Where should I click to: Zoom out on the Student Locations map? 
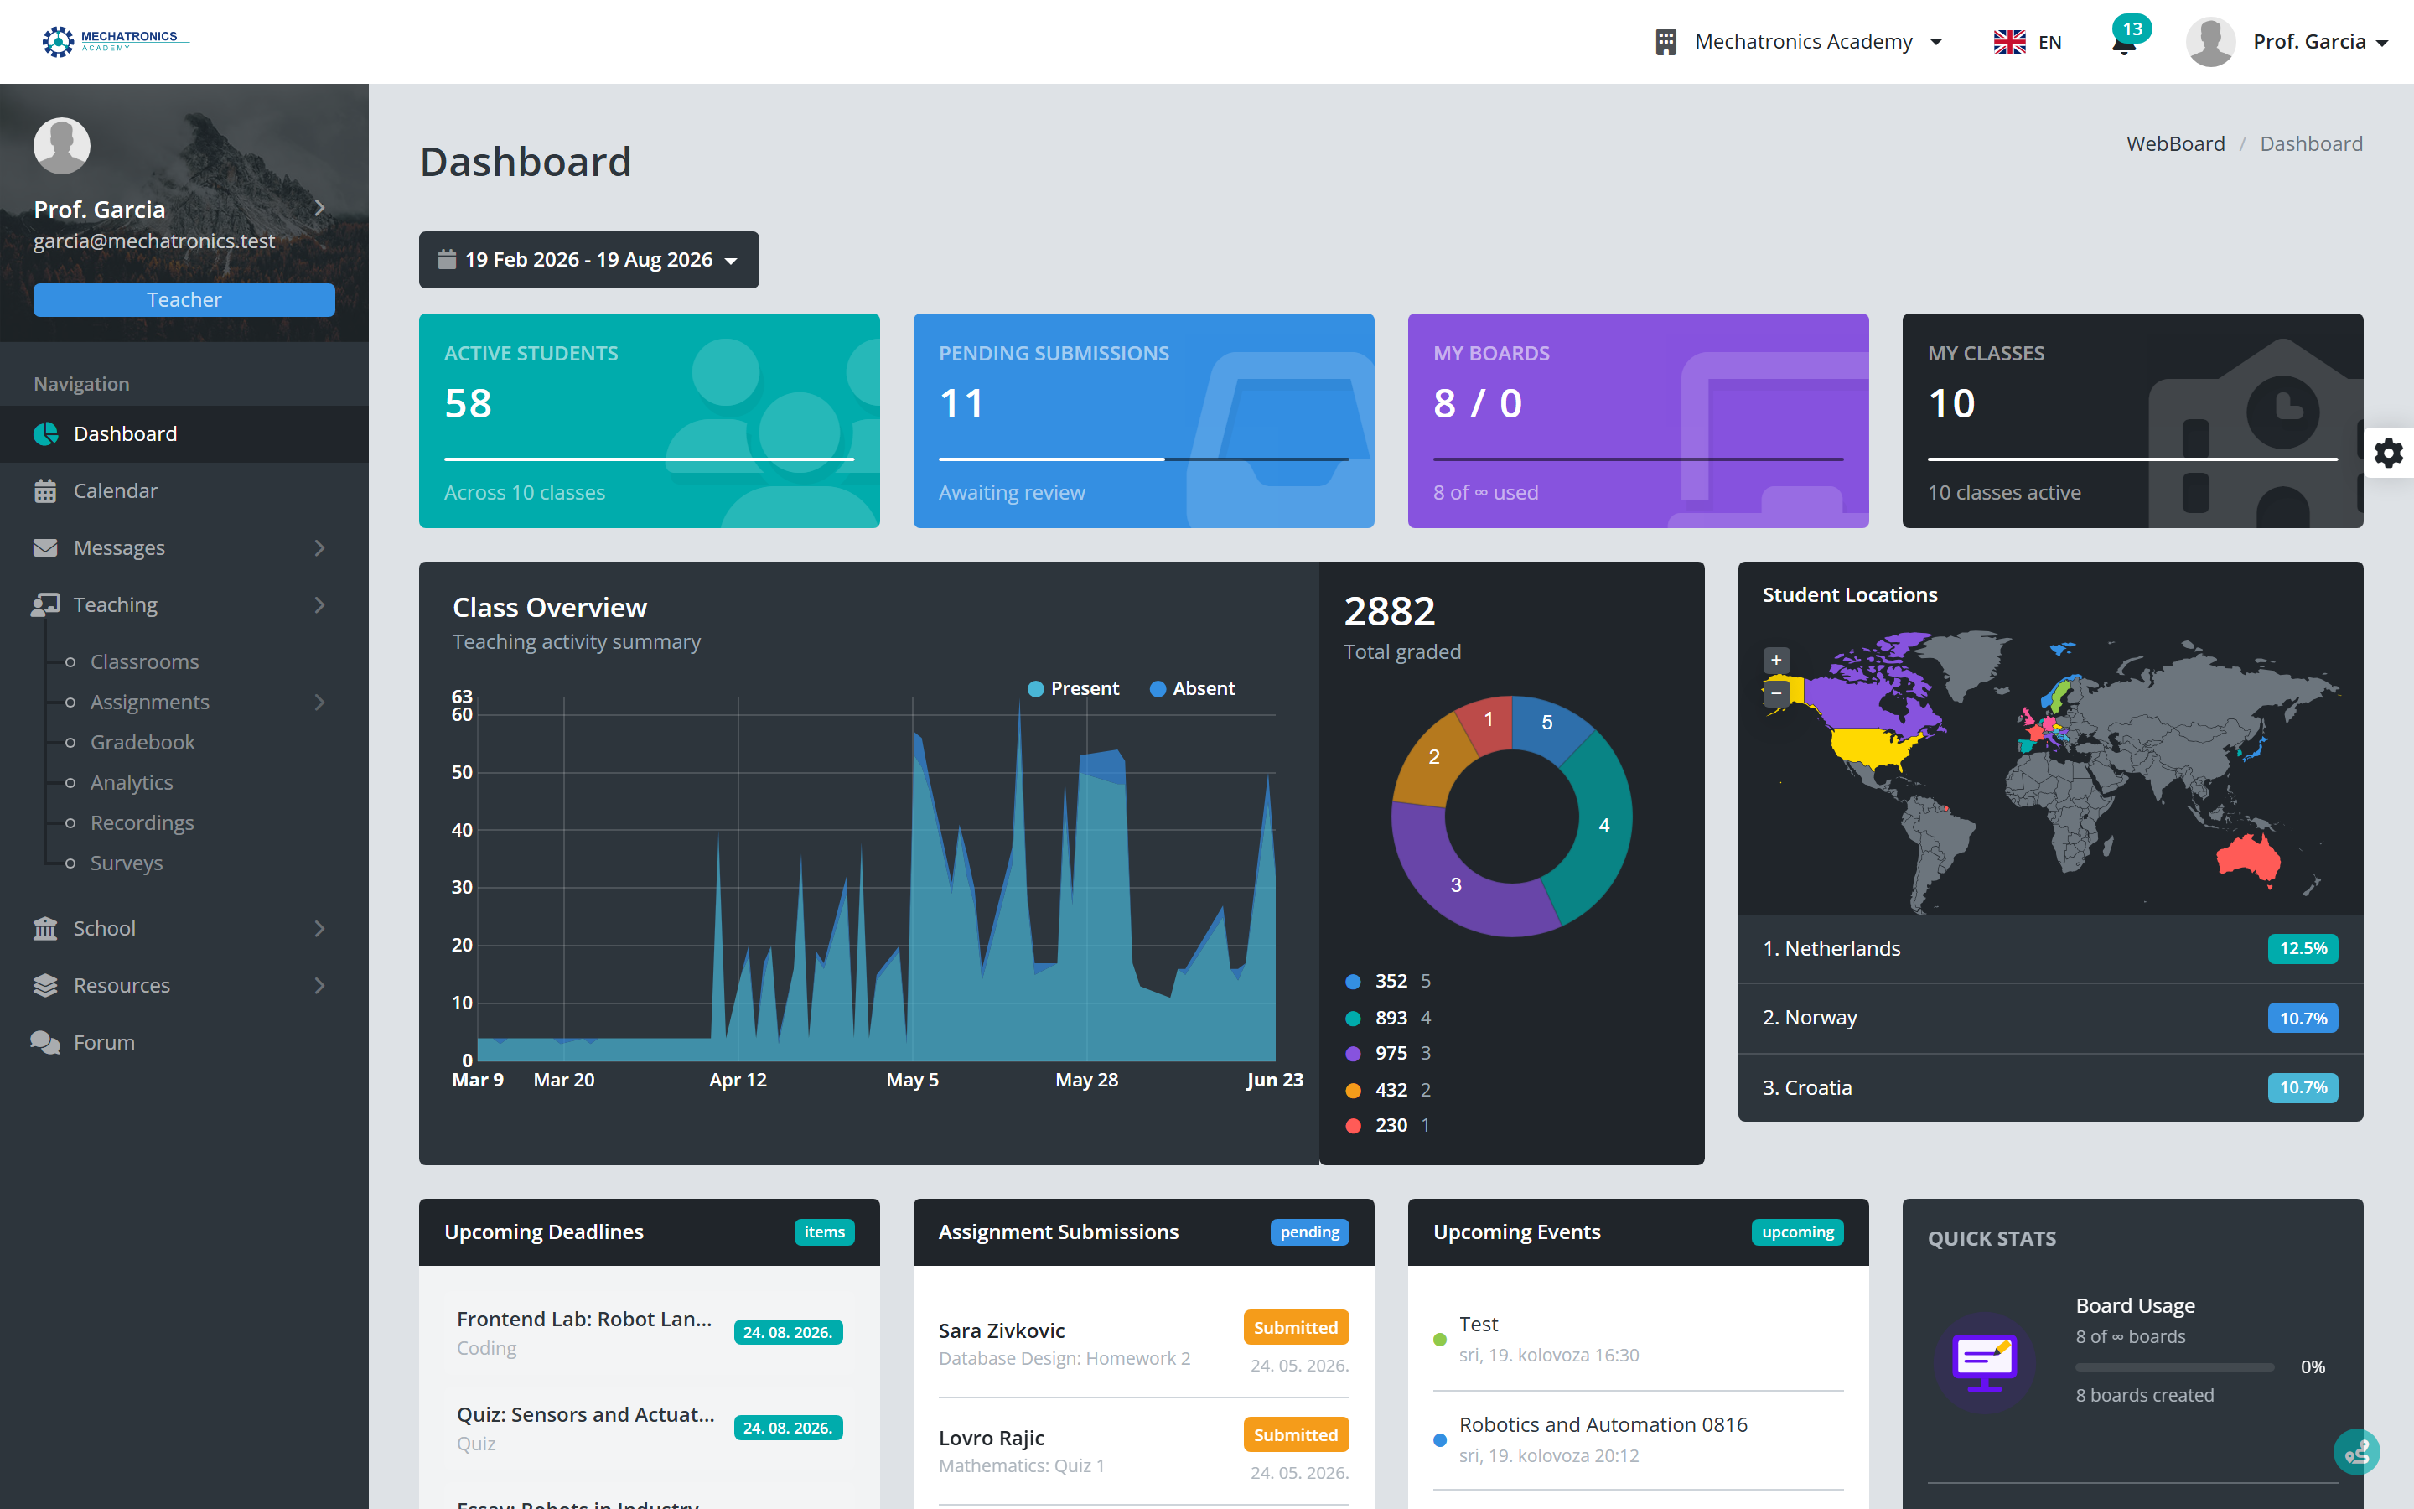click(x=1775, y=692)
